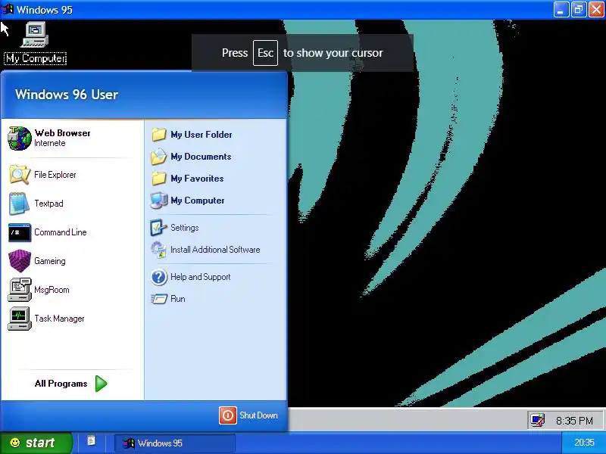Click the My Computer icon in start menu

coord(159,201)
